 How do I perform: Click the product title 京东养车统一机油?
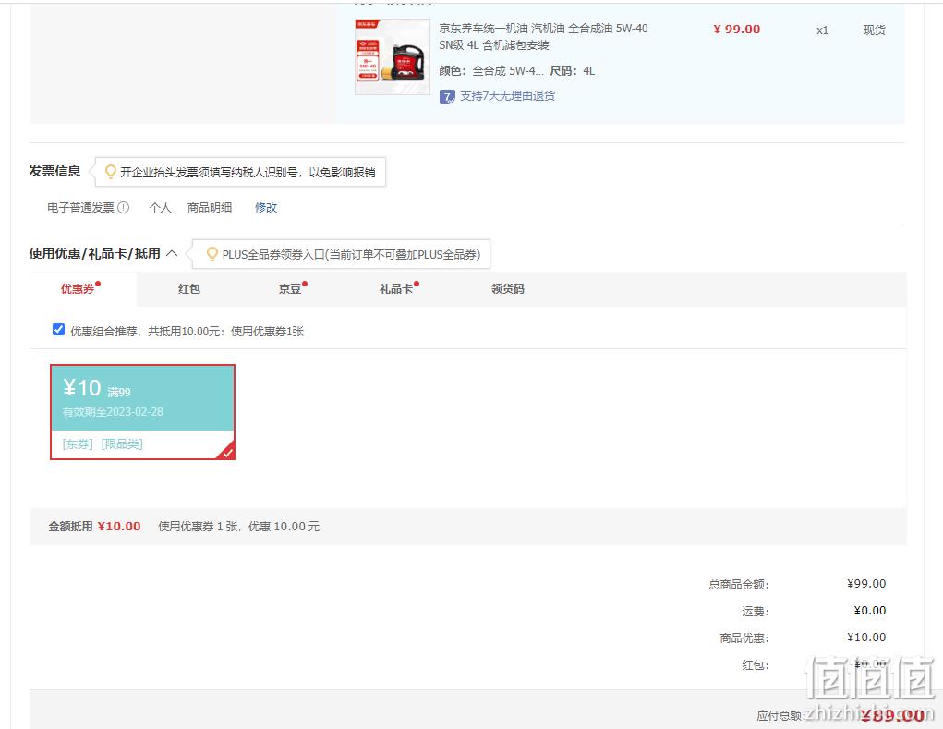(x=543, y=37)
